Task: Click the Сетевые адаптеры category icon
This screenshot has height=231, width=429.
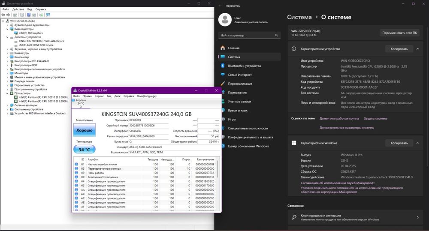Action: tap(12, 105)
